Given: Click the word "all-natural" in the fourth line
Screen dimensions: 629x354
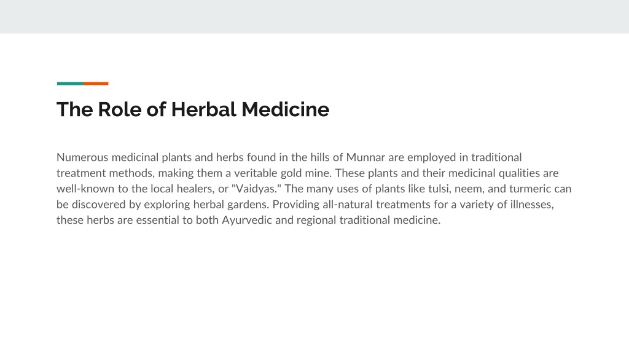Looking at the screenshot, I should point(348,204).
